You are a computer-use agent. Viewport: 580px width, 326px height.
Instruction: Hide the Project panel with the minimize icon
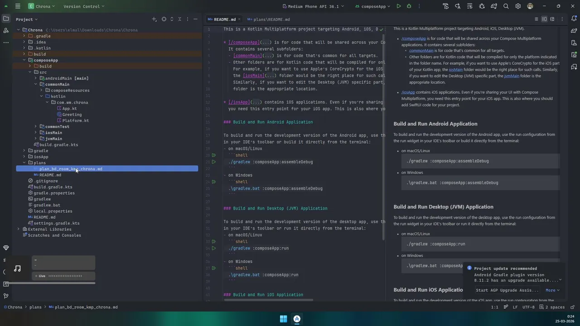195,19
